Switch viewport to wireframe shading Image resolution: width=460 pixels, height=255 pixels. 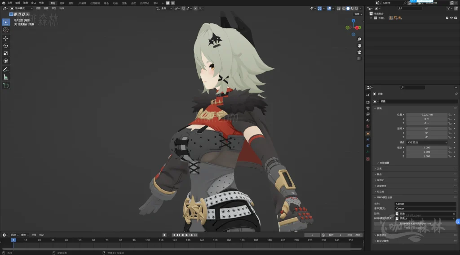pyautogui.click(x=344, y=9)
